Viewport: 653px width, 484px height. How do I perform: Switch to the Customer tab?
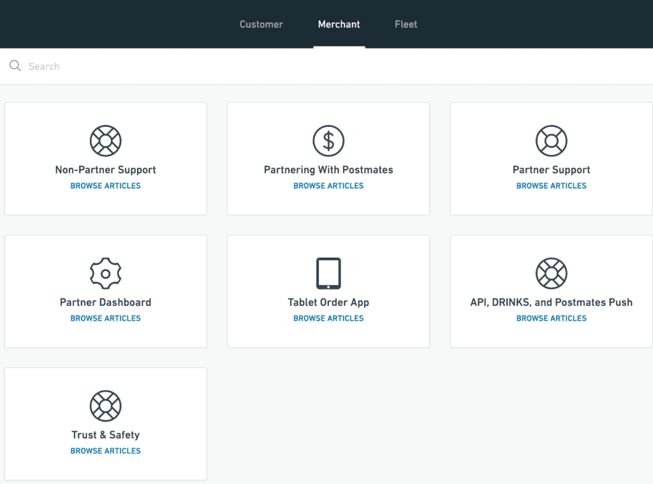point(261,24)
